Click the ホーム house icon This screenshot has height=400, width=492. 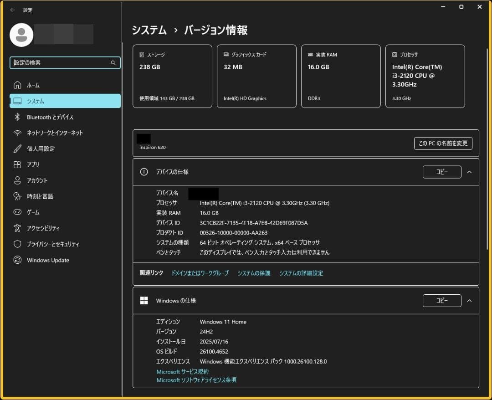[x=18, y=85]
